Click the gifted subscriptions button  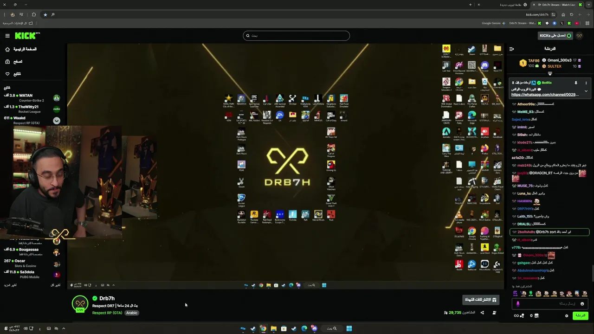click(x=481, y=300)
